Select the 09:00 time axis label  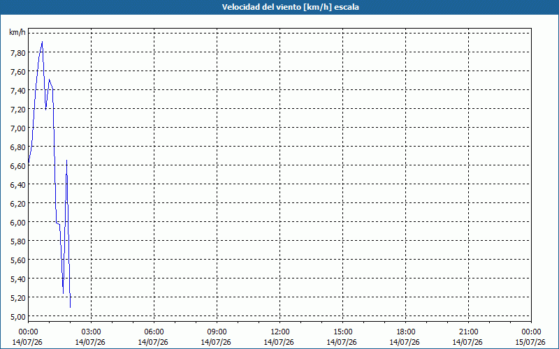tap(217, 332)
